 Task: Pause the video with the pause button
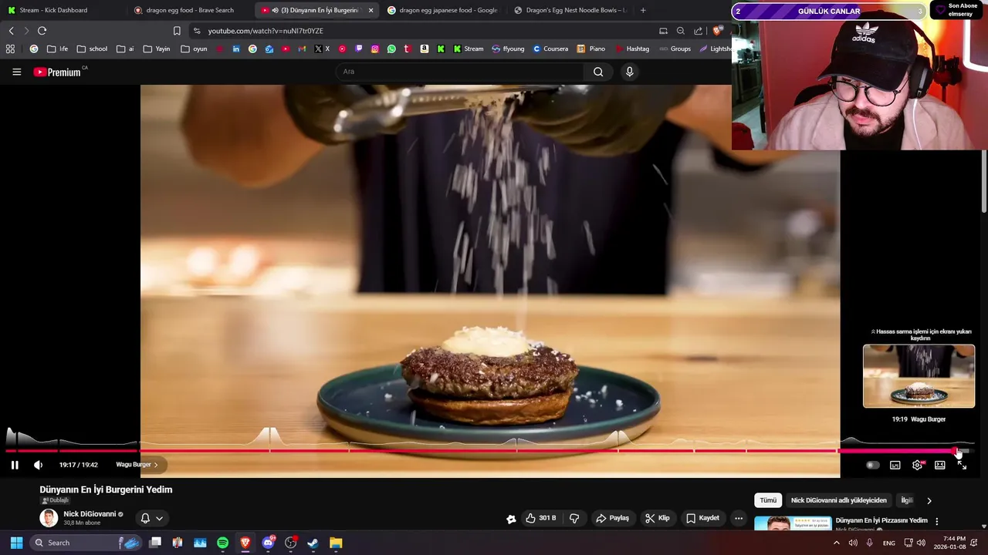(15, 465)
